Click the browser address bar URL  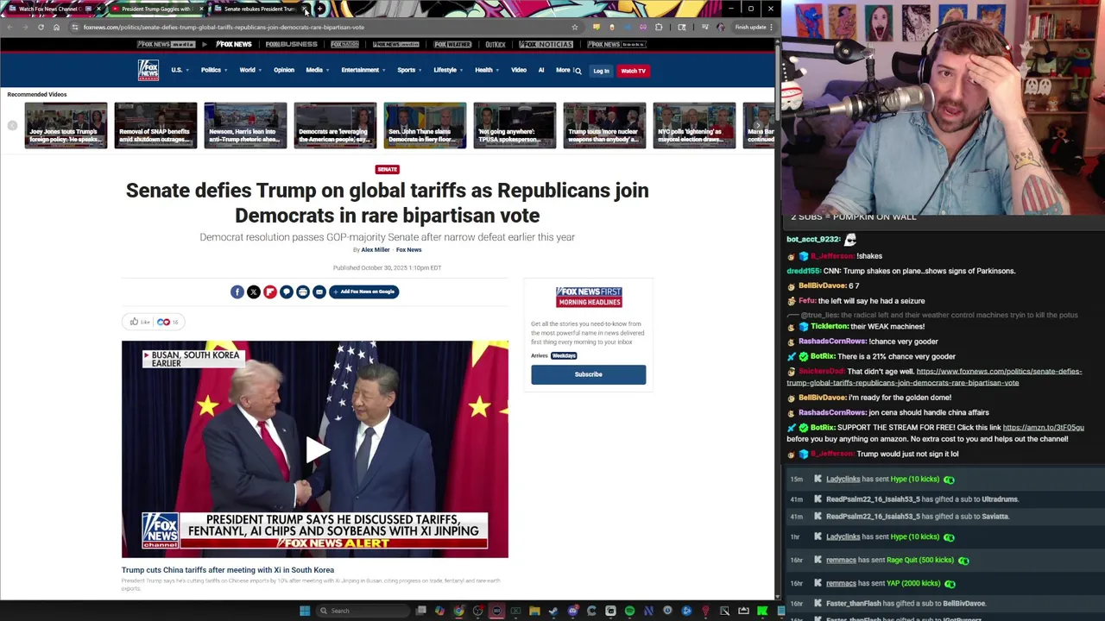224,27
